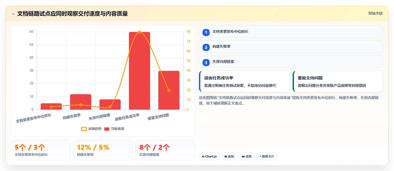
Task: Select the Chart.js tag
Action: pyautogui.click(x=209, y=156)
